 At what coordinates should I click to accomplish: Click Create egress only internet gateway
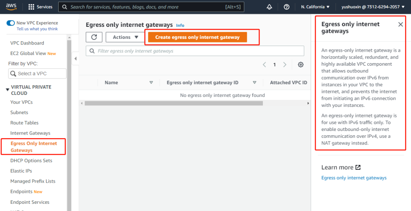(x=197, y=37)
